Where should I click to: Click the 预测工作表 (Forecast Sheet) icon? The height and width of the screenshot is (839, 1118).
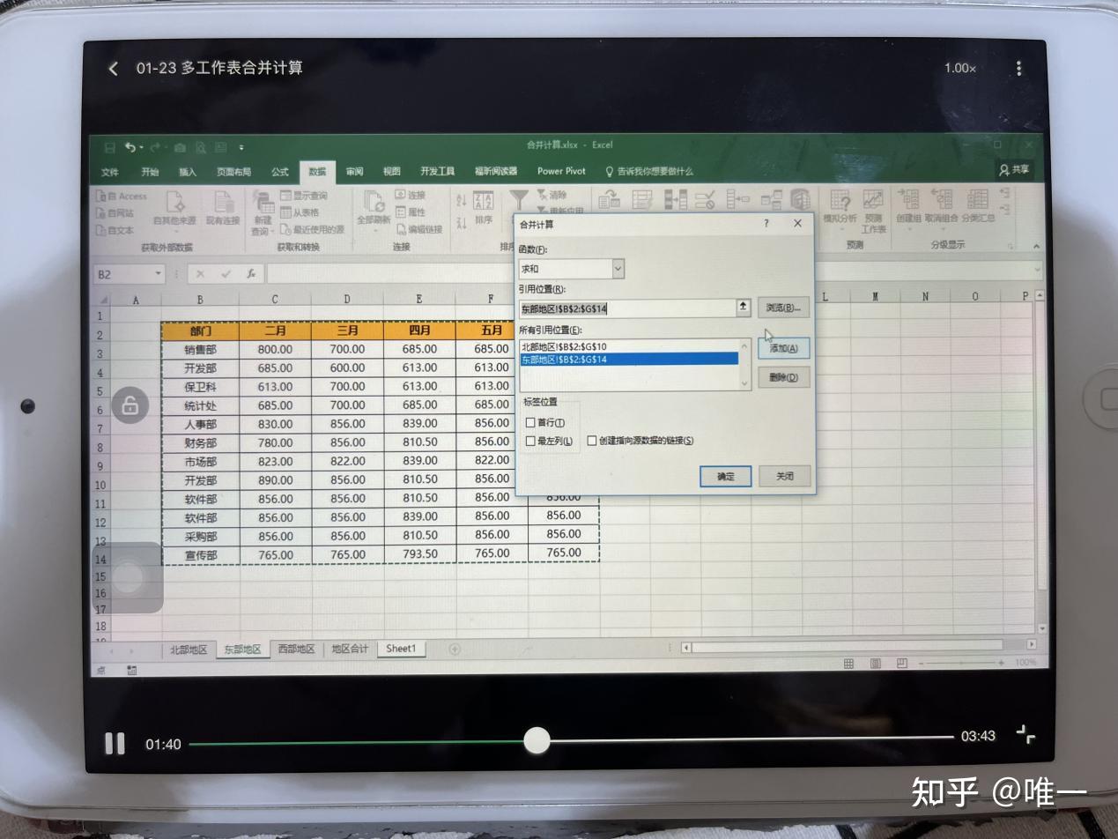pos(872,212)
